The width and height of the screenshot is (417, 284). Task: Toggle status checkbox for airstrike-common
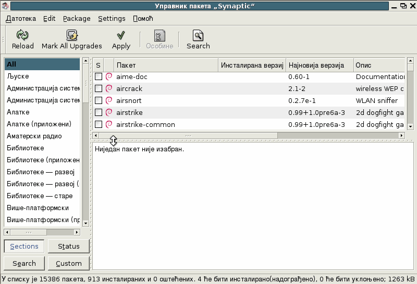tap(99, 124)
